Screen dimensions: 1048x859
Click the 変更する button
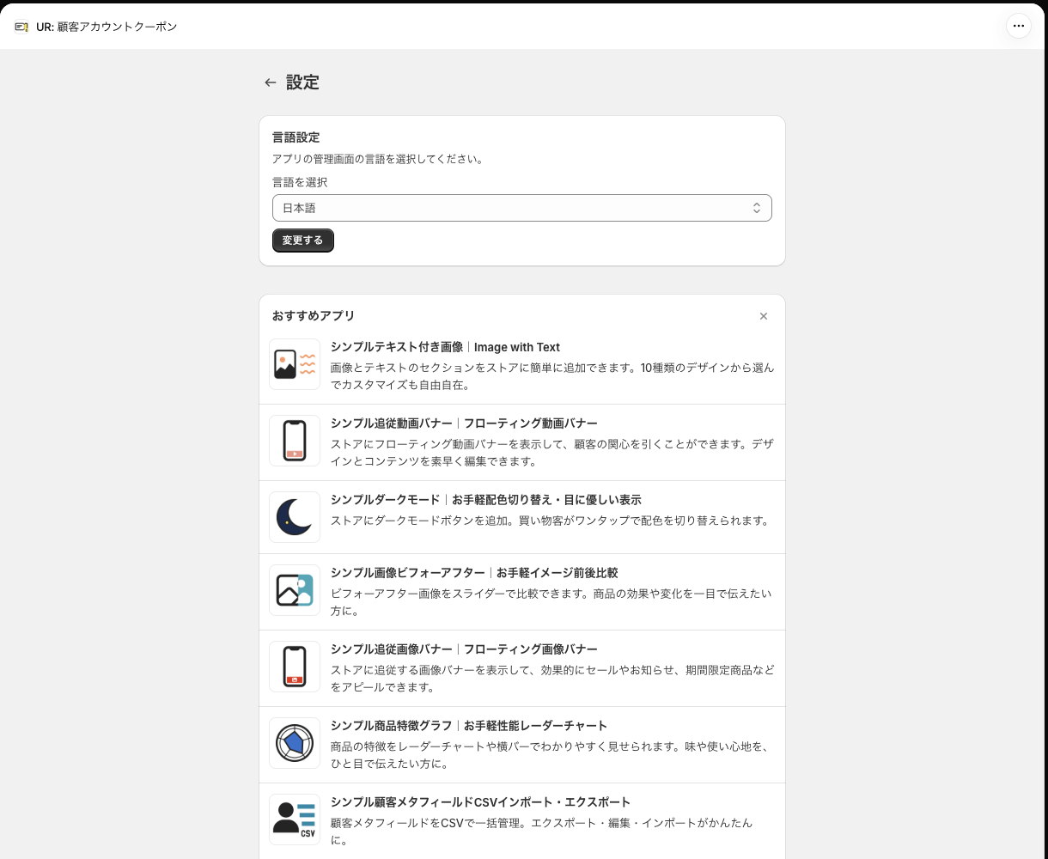(x=303, y=241)
